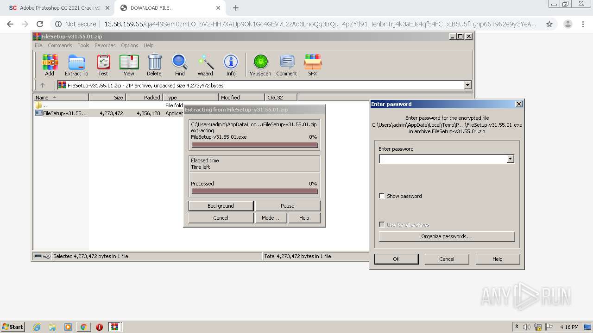Confirm password with OK button
The height and width of the screenshot is (333, 593).
pos(396,259)
